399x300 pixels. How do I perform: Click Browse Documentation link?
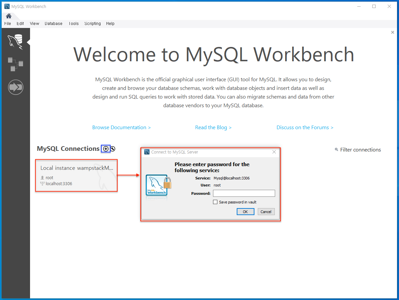[x=122, y=128]
